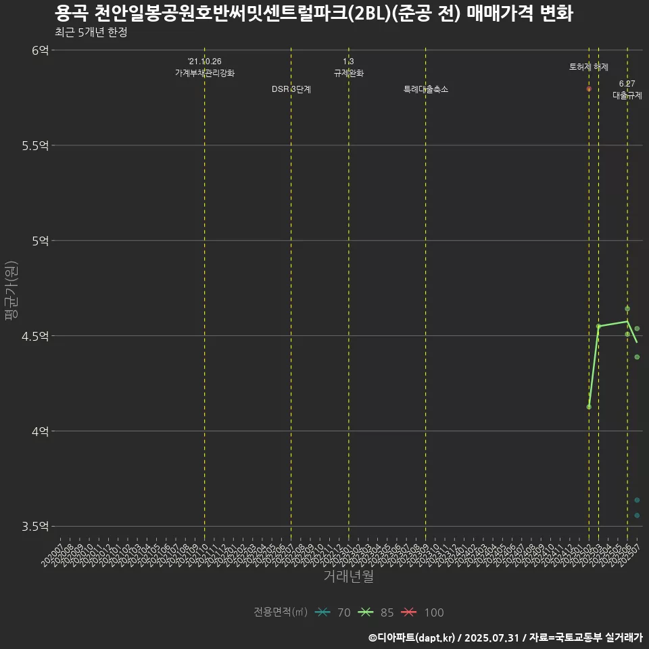
Task: Select the green point near 4.39억
Action: click(x=637, y=357)
